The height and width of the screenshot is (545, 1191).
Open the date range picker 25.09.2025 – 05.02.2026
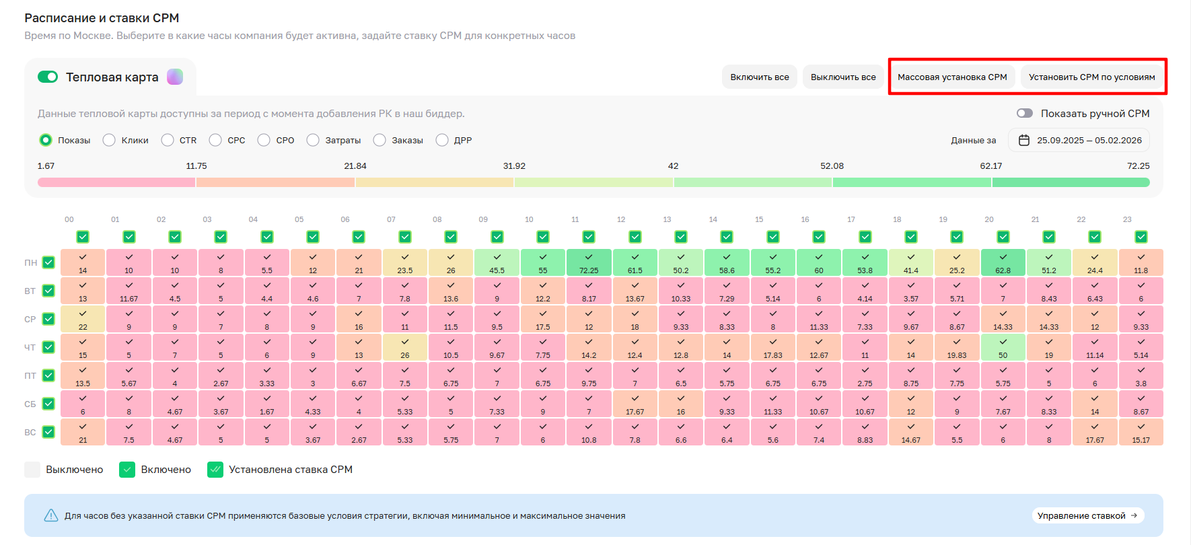point(1079,140)
